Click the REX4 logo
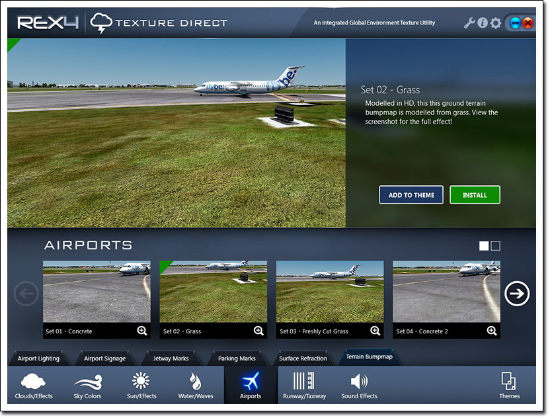The height and width of the screenshot is (418, 550). point(48,23)
